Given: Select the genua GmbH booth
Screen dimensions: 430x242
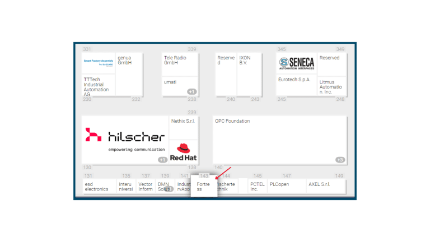Looking at the screenshot, I should click(129, 74).
